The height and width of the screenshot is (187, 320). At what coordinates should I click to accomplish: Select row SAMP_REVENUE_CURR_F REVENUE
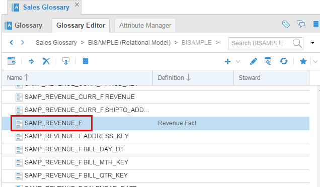pos(155,97)
